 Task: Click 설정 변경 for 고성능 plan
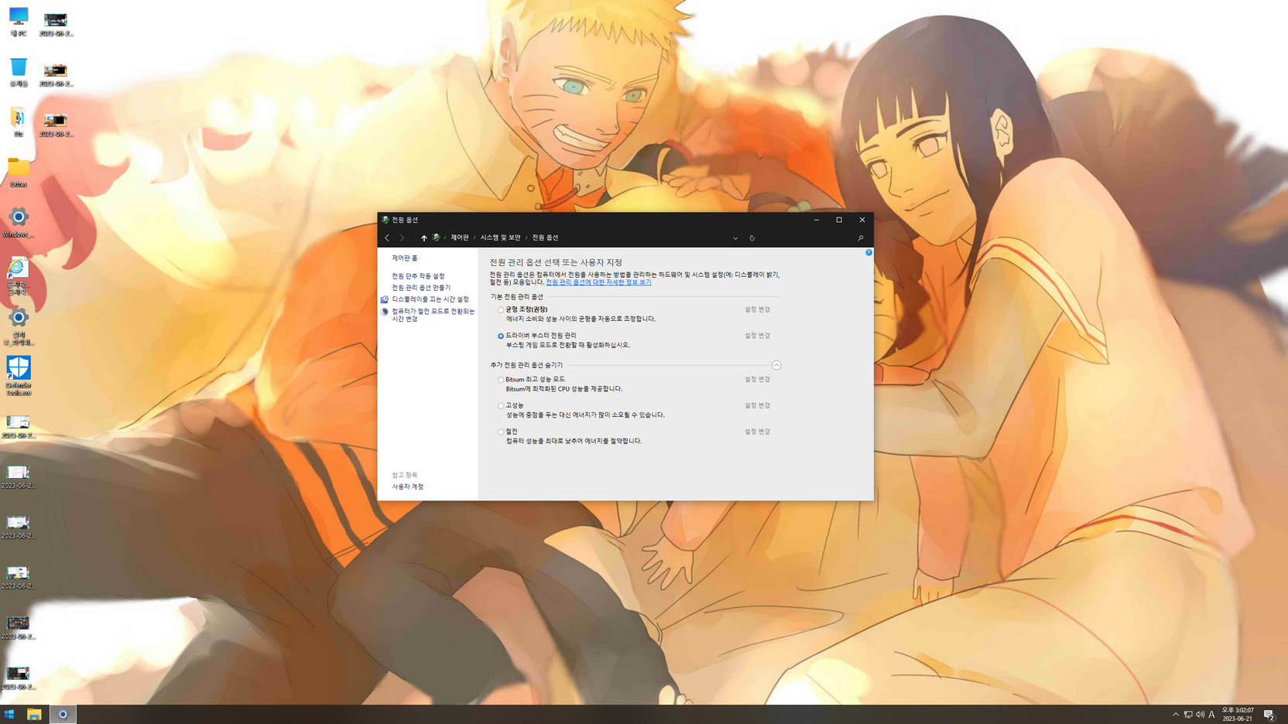click(757, 405)
